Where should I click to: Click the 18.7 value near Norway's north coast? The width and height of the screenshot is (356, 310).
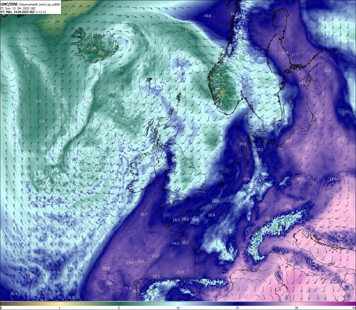point(234,14)
